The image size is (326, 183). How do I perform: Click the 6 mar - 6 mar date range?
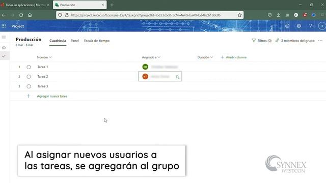[x=24, y=45]
